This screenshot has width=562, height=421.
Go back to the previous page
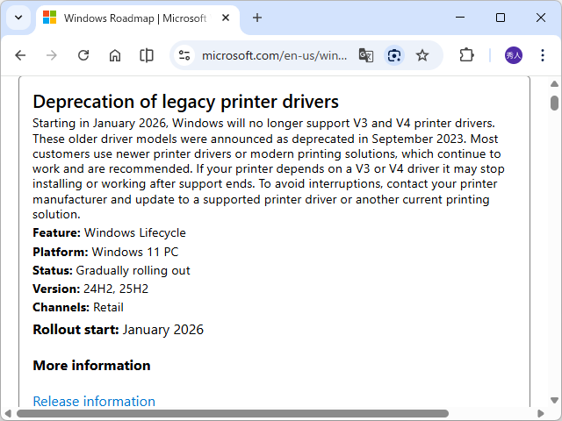point(20,55)
